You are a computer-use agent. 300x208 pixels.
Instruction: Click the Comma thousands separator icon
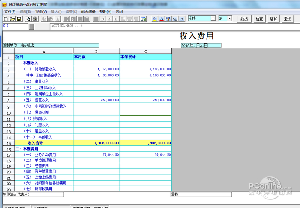[182, 19]
